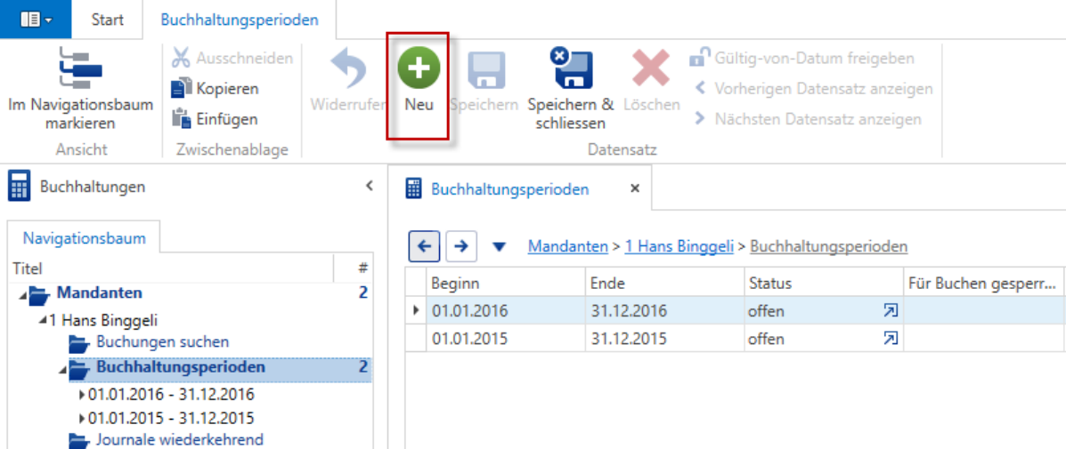Collapse the 1 Hans Binggeli node arrow
1066x449 pixels.
pos(45,320)
